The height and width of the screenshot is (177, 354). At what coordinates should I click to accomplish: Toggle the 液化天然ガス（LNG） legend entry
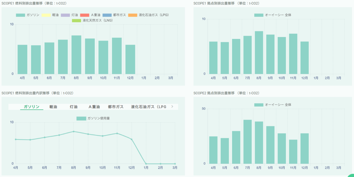pos(92,20)
